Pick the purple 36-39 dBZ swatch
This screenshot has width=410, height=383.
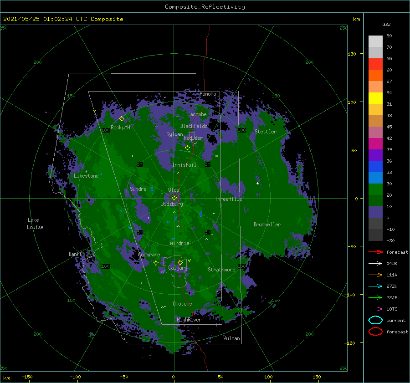pos(375,155)
